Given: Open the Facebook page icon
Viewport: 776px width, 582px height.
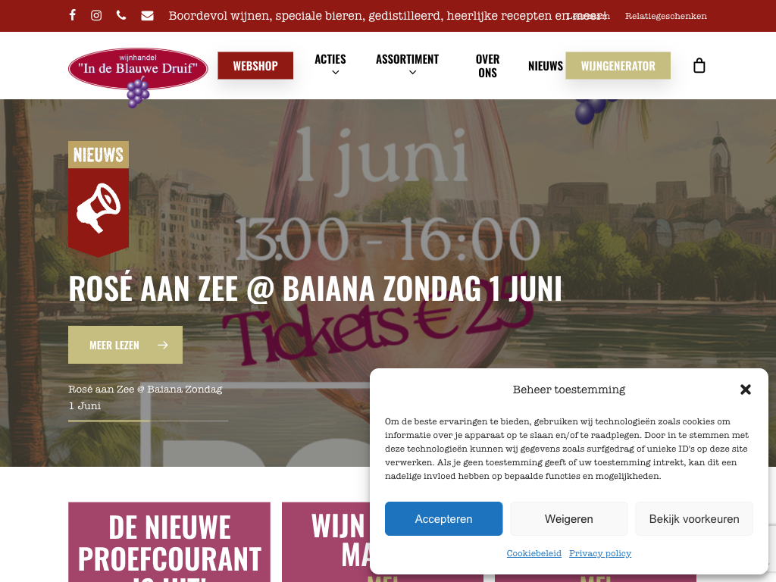Looking at the screenshot, I should point(72,15).
